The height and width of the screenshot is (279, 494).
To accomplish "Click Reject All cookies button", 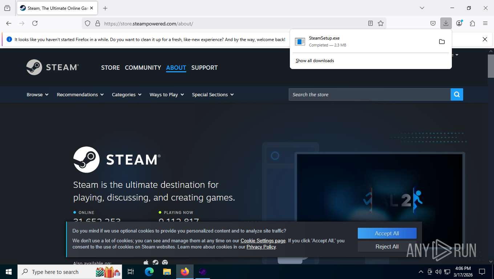I will pos(387,246).
